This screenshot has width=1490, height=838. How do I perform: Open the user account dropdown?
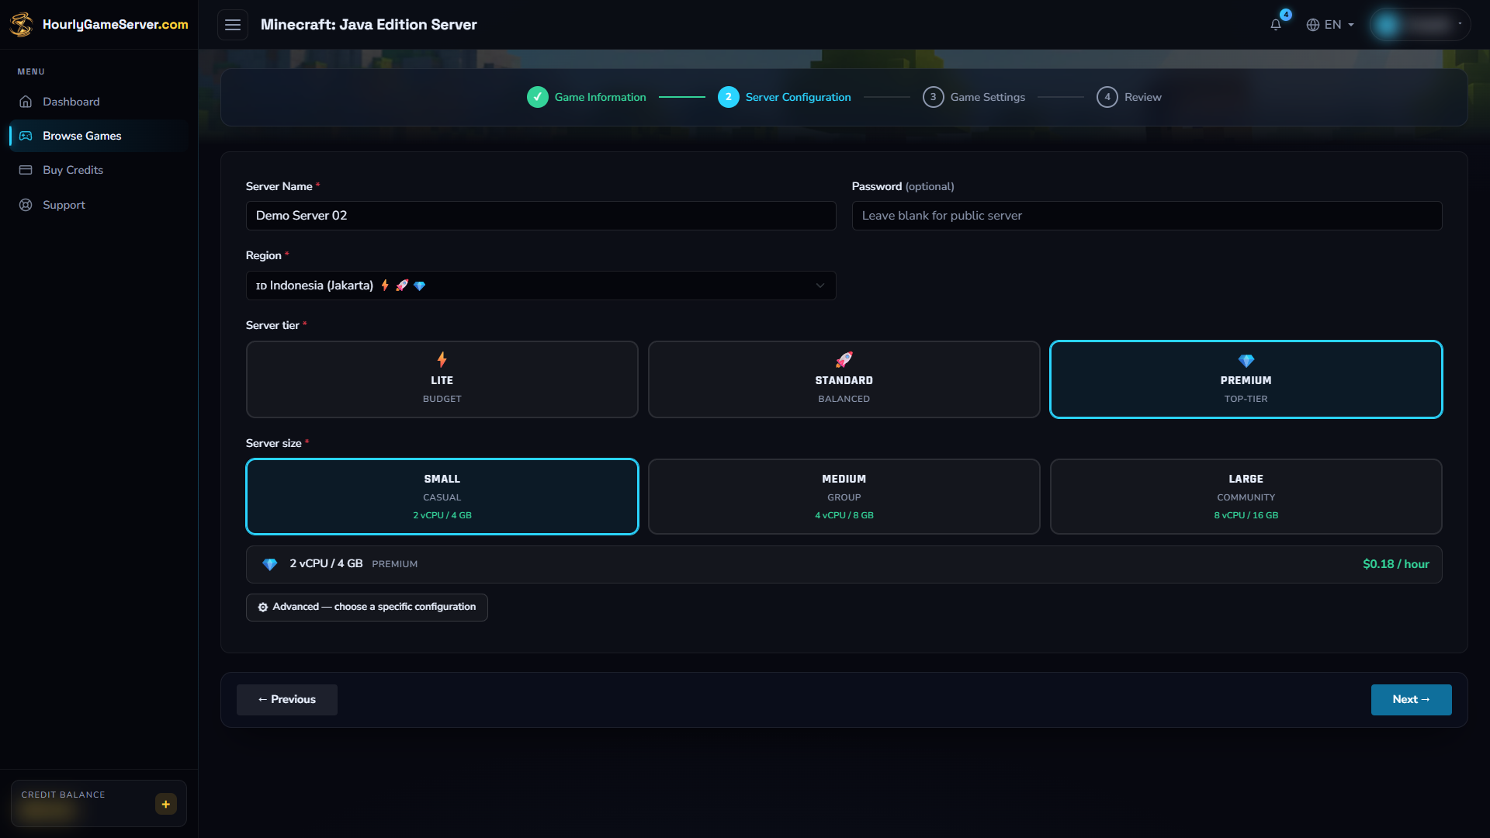click(x=1420, y=25)
